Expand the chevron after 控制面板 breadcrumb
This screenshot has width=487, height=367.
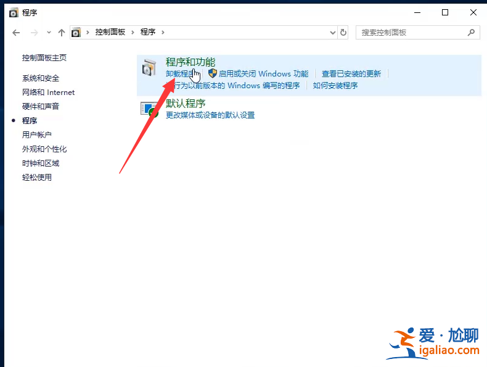pyautogui.click(x=133, y=32)
